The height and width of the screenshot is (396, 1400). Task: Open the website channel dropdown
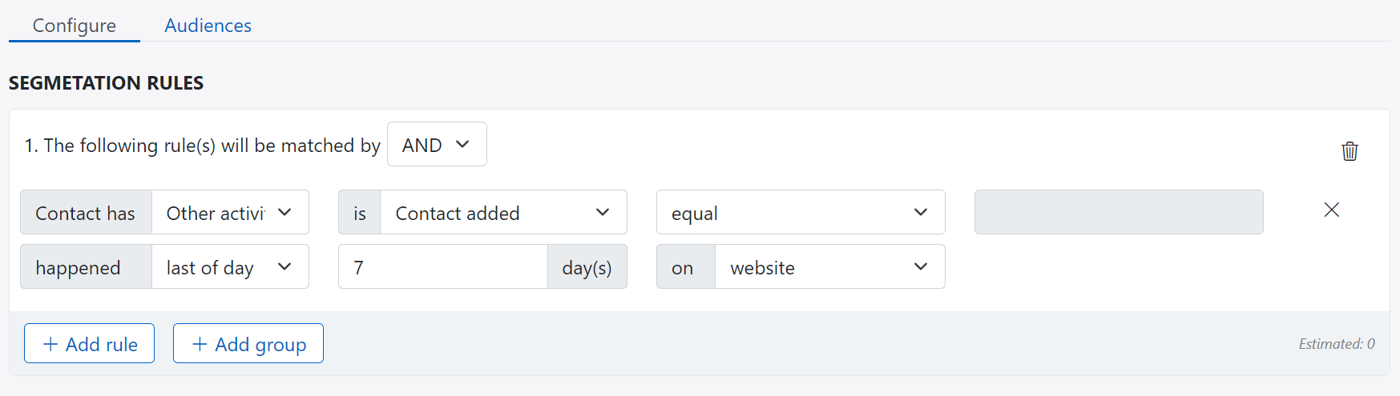[x=829, y=267]
